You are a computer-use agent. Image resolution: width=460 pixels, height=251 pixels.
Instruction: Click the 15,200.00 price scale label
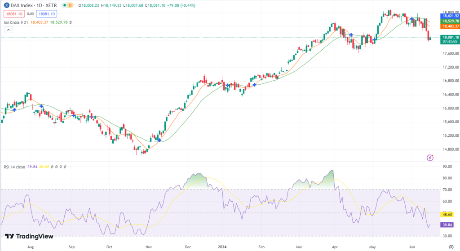[451, 135]
